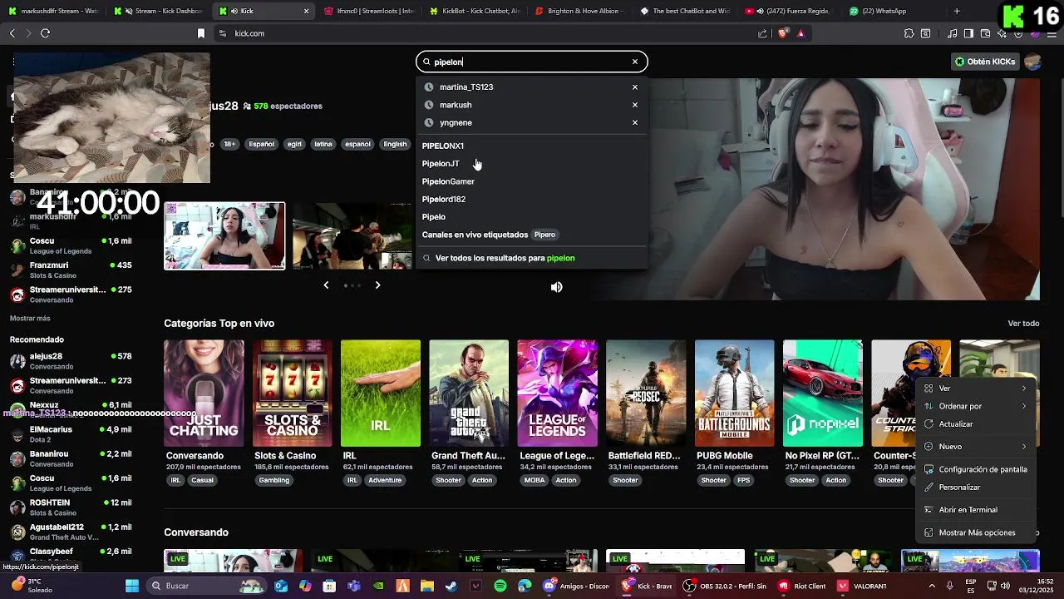Open the media control music note icon
This screenshot has height=599, width=1064.
tap(953, 33)
